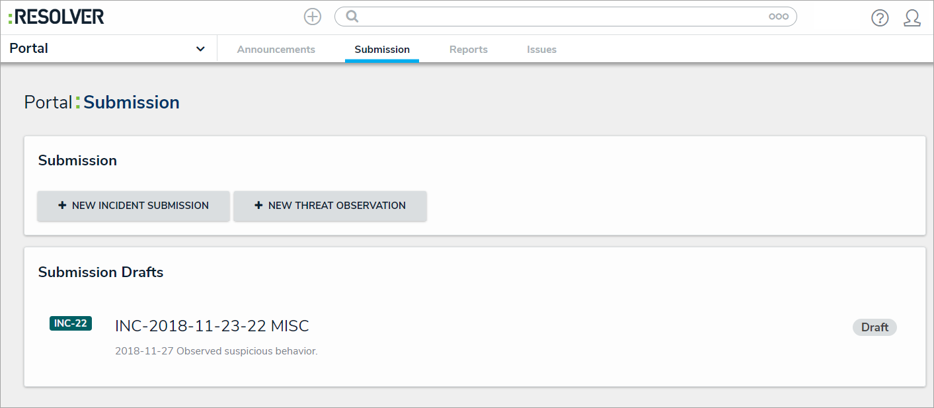Click the Portal dropdown chevron arrow

tap(200, 49)
